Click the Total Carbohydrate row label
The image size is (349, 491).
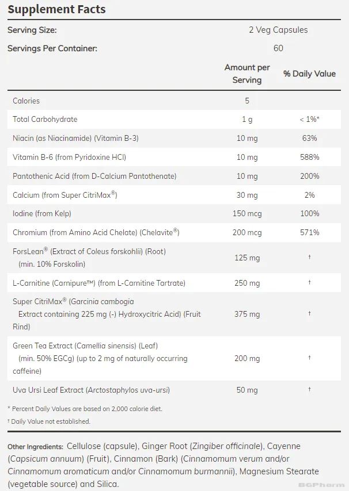[x=45, y=119]
